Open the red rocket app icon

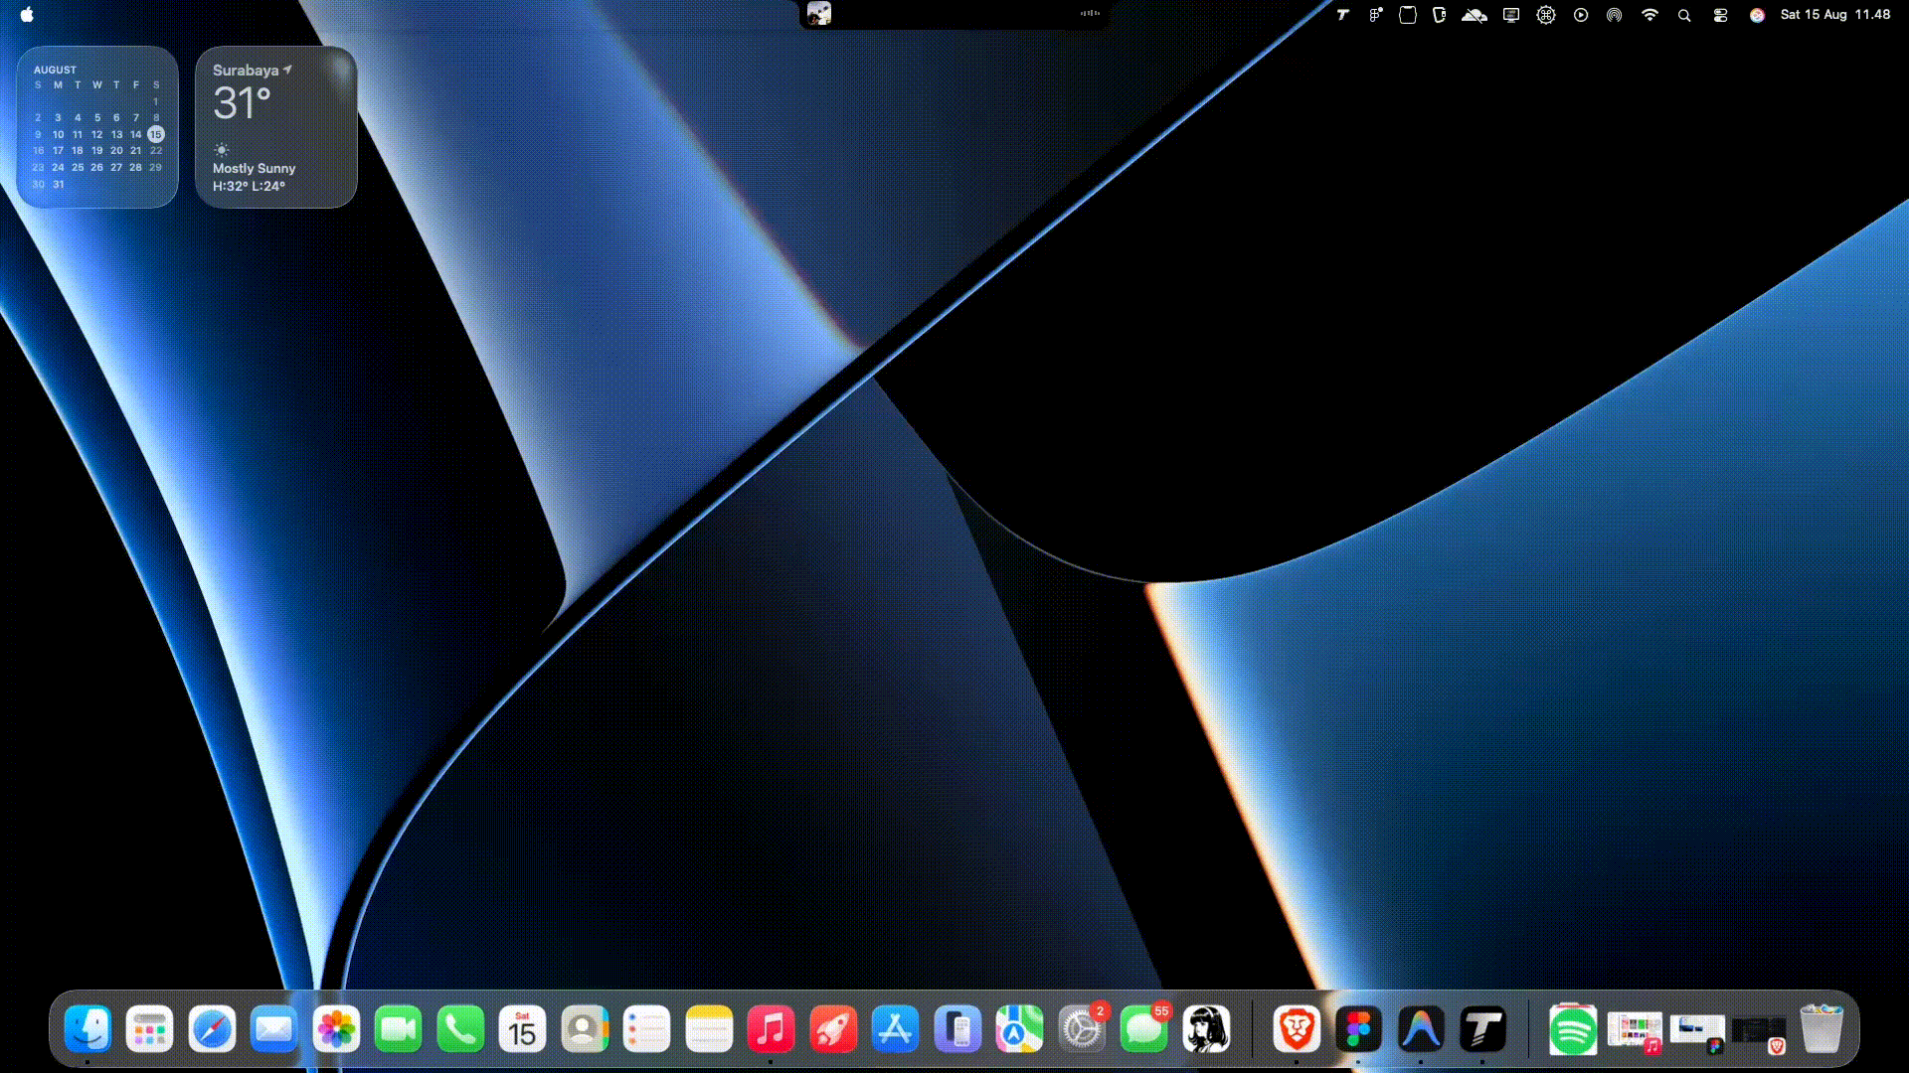833,1029
